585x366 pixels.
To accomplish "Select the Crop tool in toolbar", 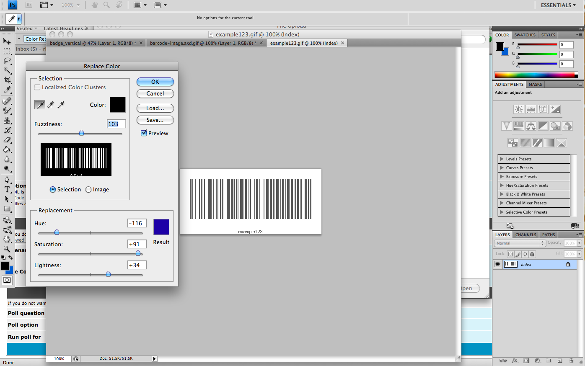I will click(7, 80).
